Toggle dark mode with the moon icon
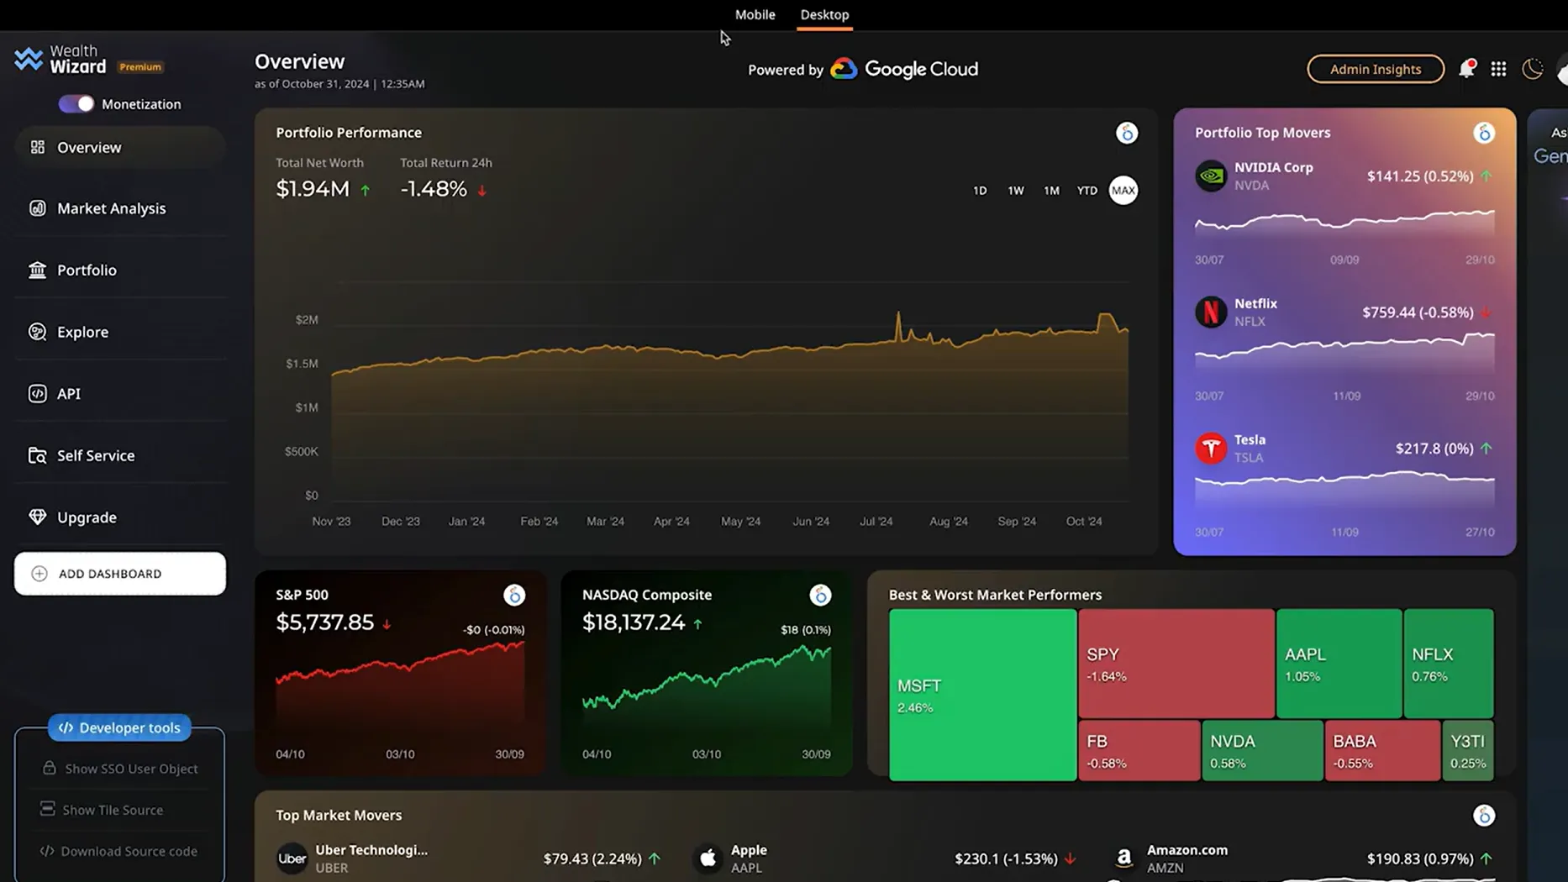Image resolution: width=1568 pixels, height=882 pixels. pyautogui.click(x=1532, y=69)
